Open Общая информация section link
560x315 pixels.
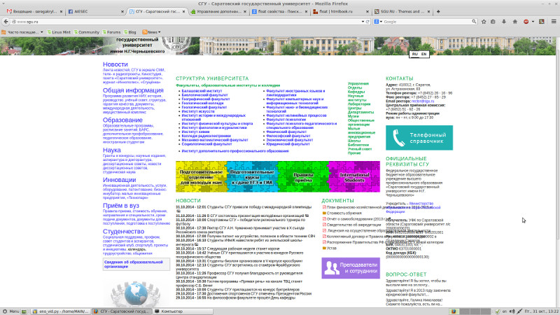[133, 90]
